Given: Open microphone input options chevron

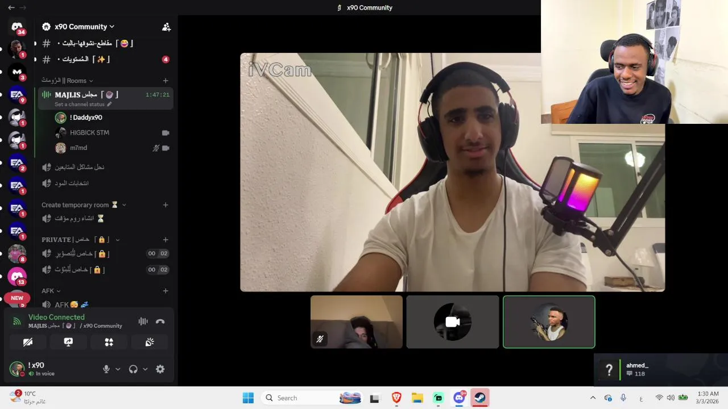Looking at the screenshot, I should [x=118, y=369].
